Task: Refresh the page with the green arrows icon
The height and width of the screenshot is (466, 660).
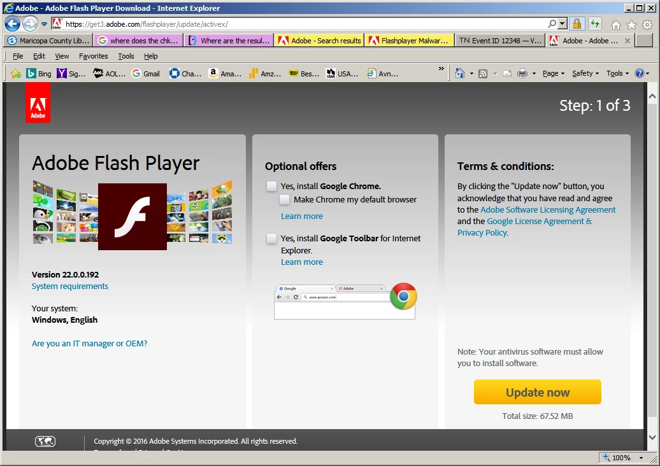Action: pos(595,24)
